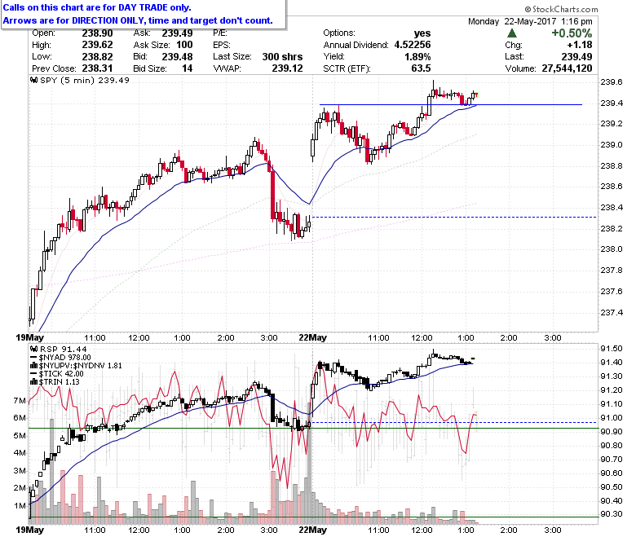Select the Yield value 1.89%

point(417,57)
